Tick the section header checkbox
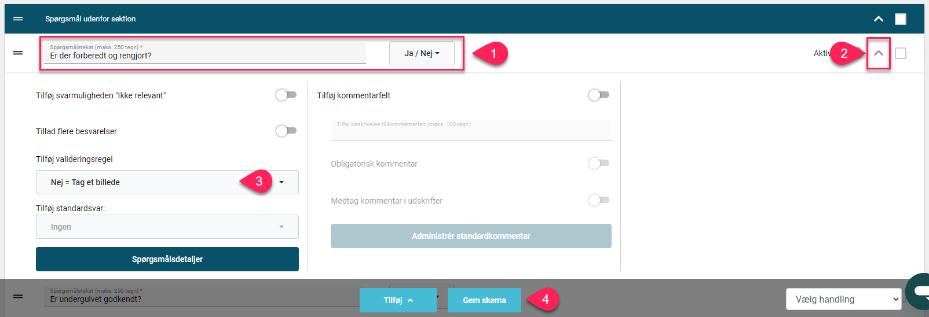This screenshot has height=317, width=929. pyautogui.click(x=901, y=19)
